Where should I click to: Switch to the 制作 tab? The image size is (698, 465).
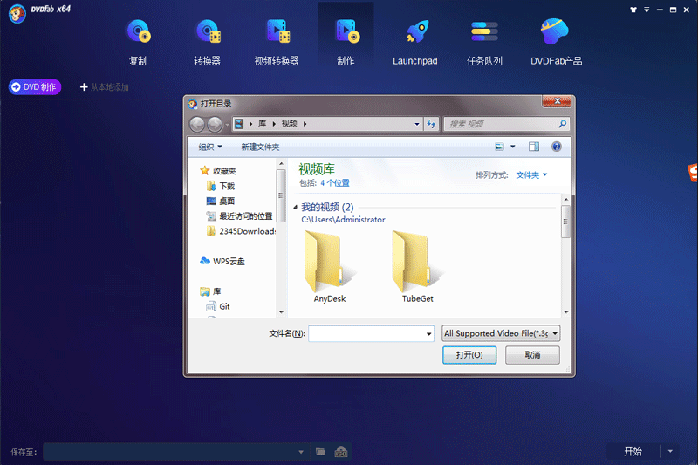click(x=346, y=41)
